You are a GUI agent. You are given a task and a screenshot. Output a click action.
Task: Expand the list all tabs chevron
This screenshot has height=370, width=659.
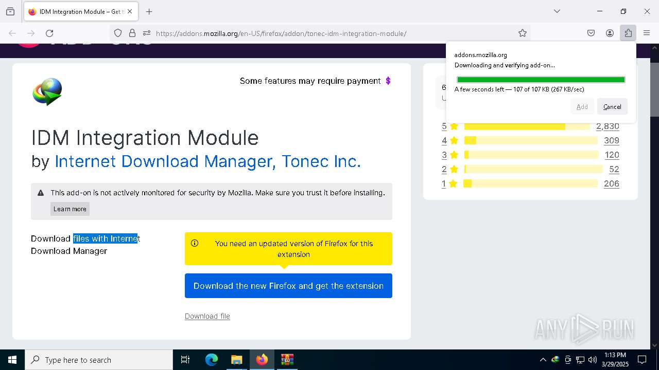557,11
